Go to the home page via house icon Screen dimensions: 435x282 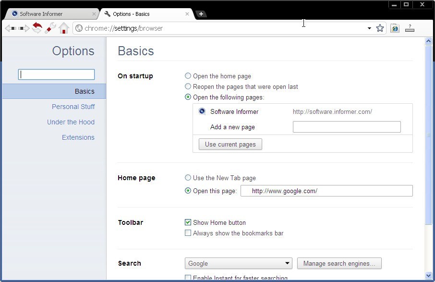tap(64, 28)
